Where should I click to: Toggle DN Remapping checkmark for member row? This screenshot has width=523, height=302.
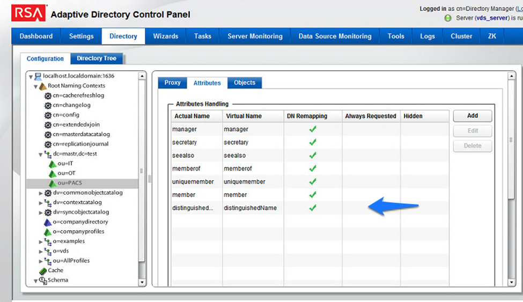coord(313,195)
